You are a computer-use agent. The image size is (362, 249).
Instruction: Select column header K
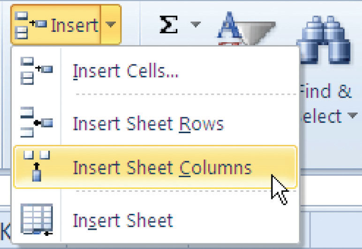(5, 231)
